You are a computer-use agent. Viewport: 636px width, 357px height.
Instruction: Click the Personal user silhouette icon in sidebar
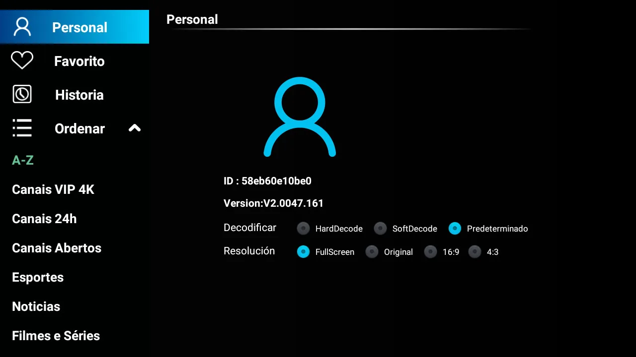tap(22, 27)
